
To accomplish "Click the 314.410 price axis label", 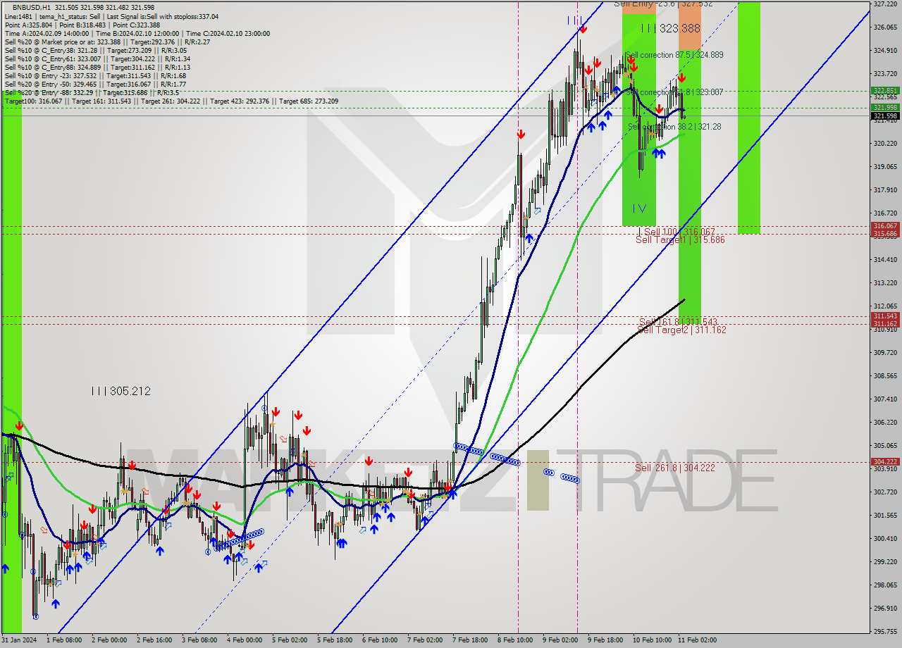I will pyautogui.click(x=885, y=260).
